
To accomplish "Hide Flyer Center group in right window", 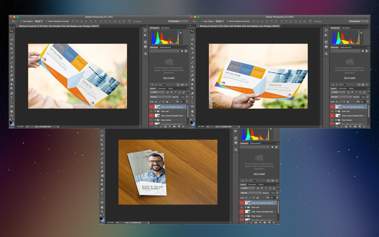I will click(x=332, y=120).
